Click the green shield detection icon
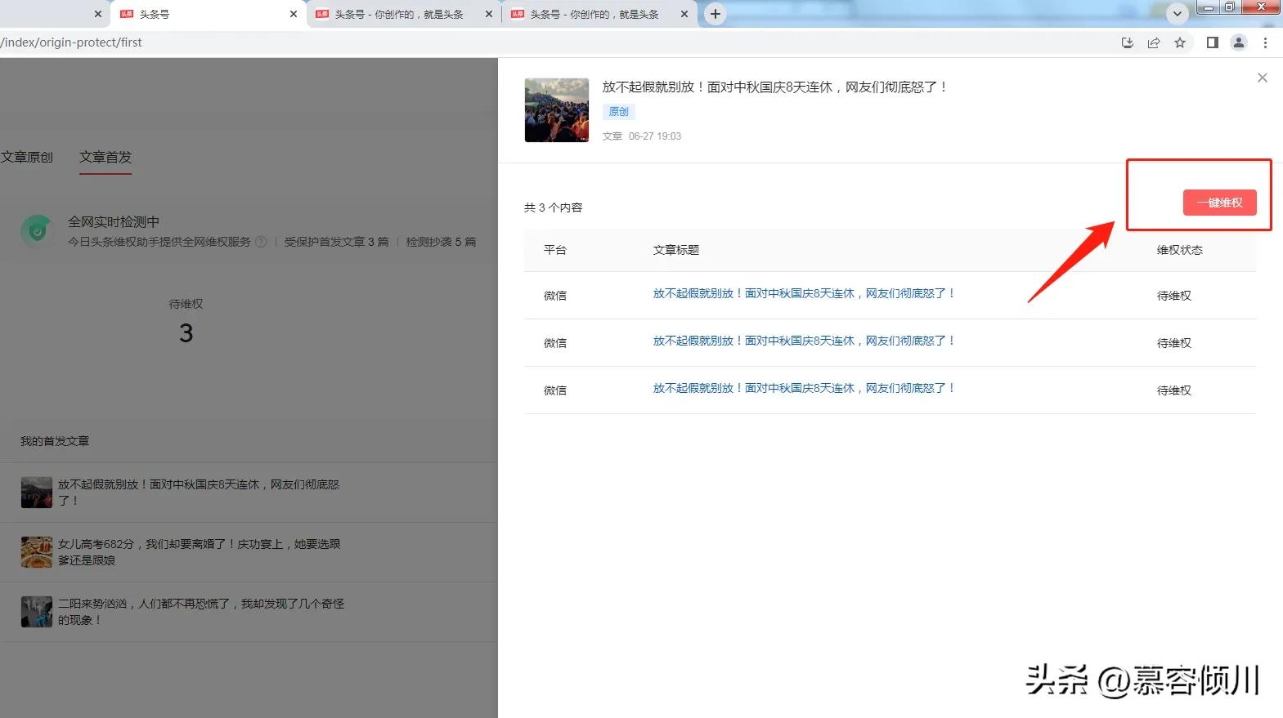The height and width of the screenshot is (718, 1283). click(x=37, y=231)
